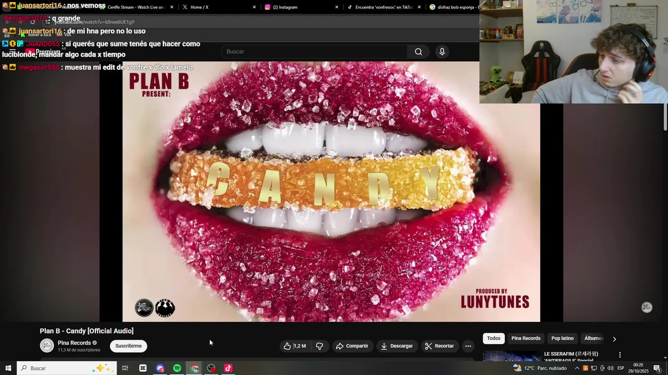This screenshot has height=375, width=668.
Task: Click Recortar to clip the video
Action: click(439, 346)
